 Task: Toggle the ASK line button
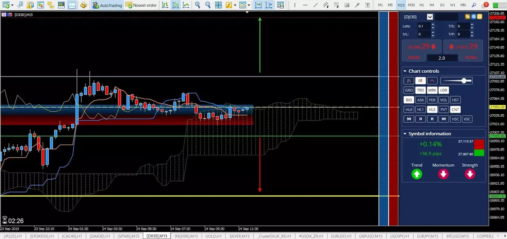[420, 100]
